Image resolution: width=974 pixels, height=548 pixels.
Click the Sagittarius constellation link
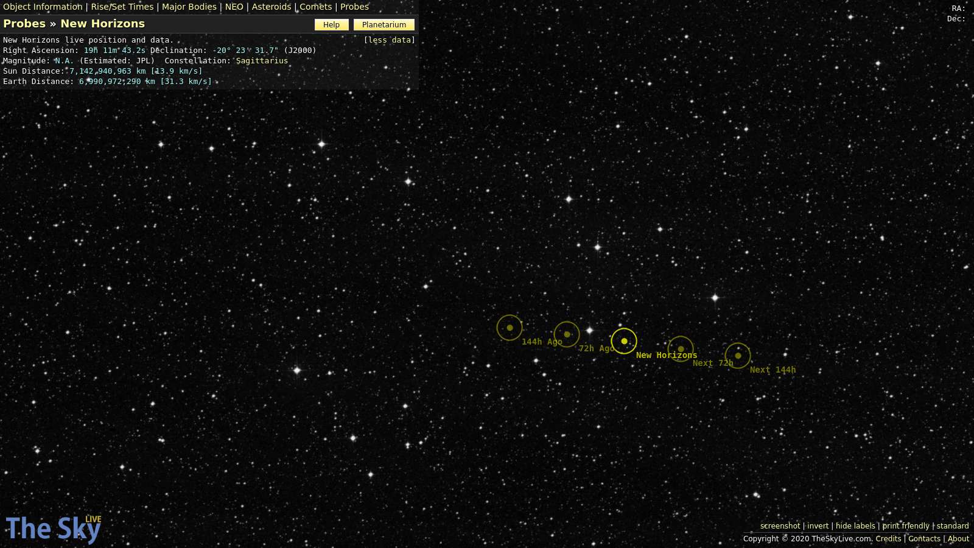(262, 61)
